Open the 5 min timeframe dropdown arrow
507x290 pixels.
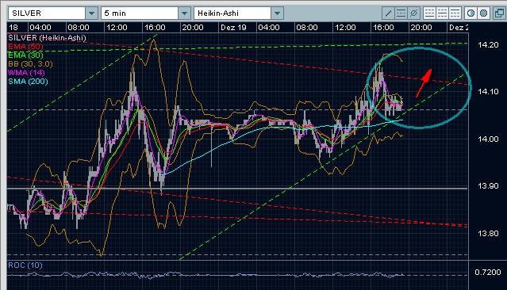click(184, 13)
